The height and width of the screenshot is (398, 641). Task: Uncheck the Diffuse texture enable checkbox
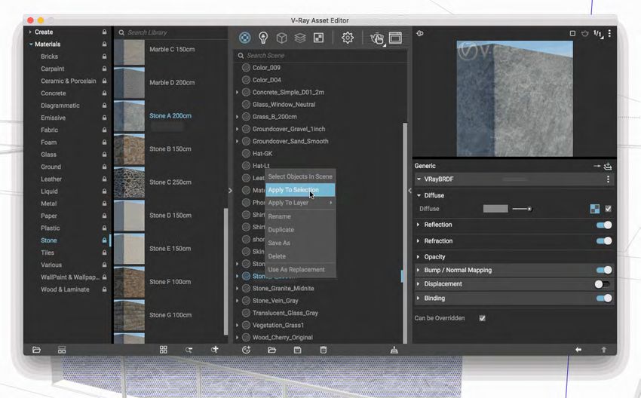point(609,209)
